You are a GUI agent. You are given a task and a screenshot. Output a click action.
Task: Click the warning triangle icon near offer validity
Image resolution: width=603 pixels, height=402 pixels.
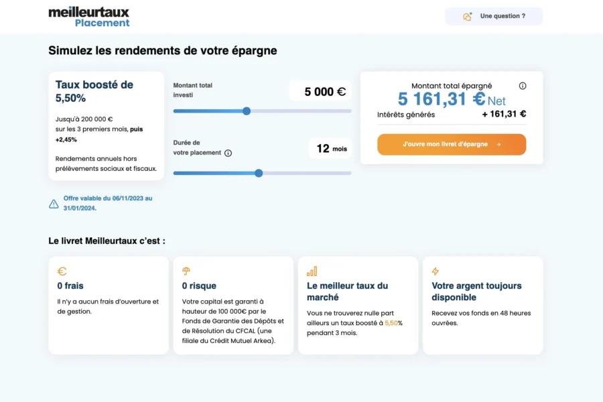coord(54,204)
